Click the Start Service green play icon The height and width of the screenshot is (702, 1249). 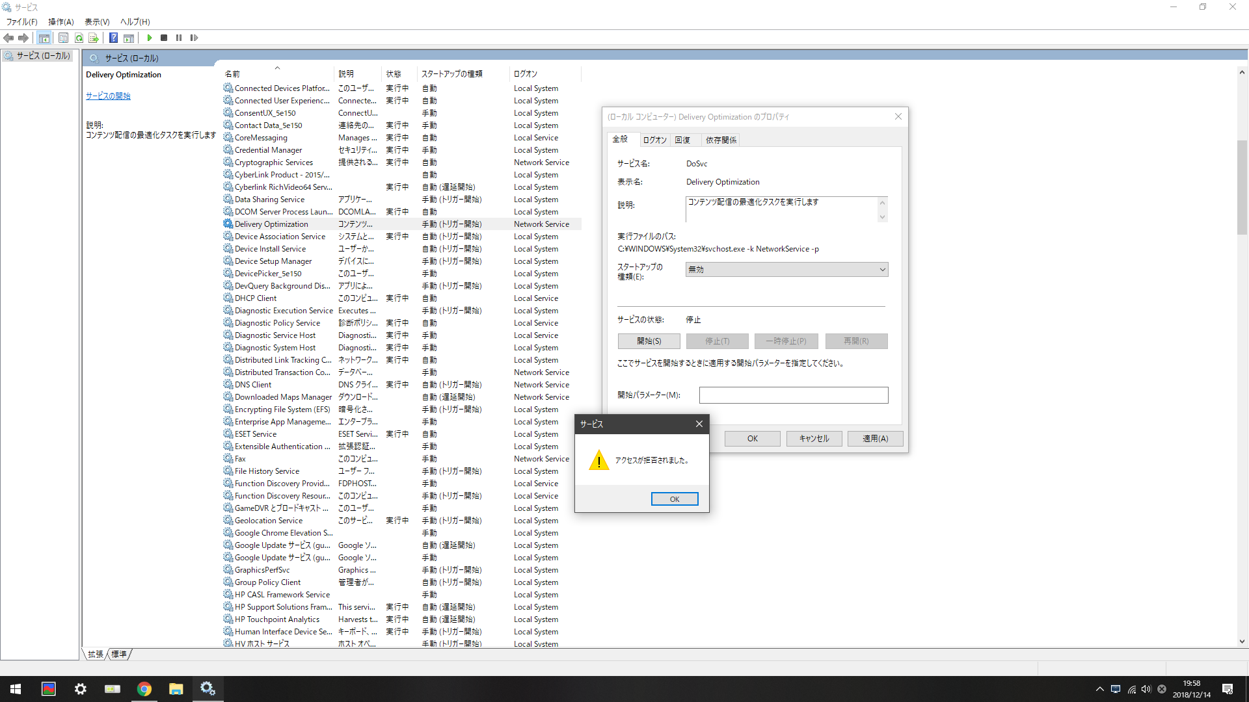point(150,38)
